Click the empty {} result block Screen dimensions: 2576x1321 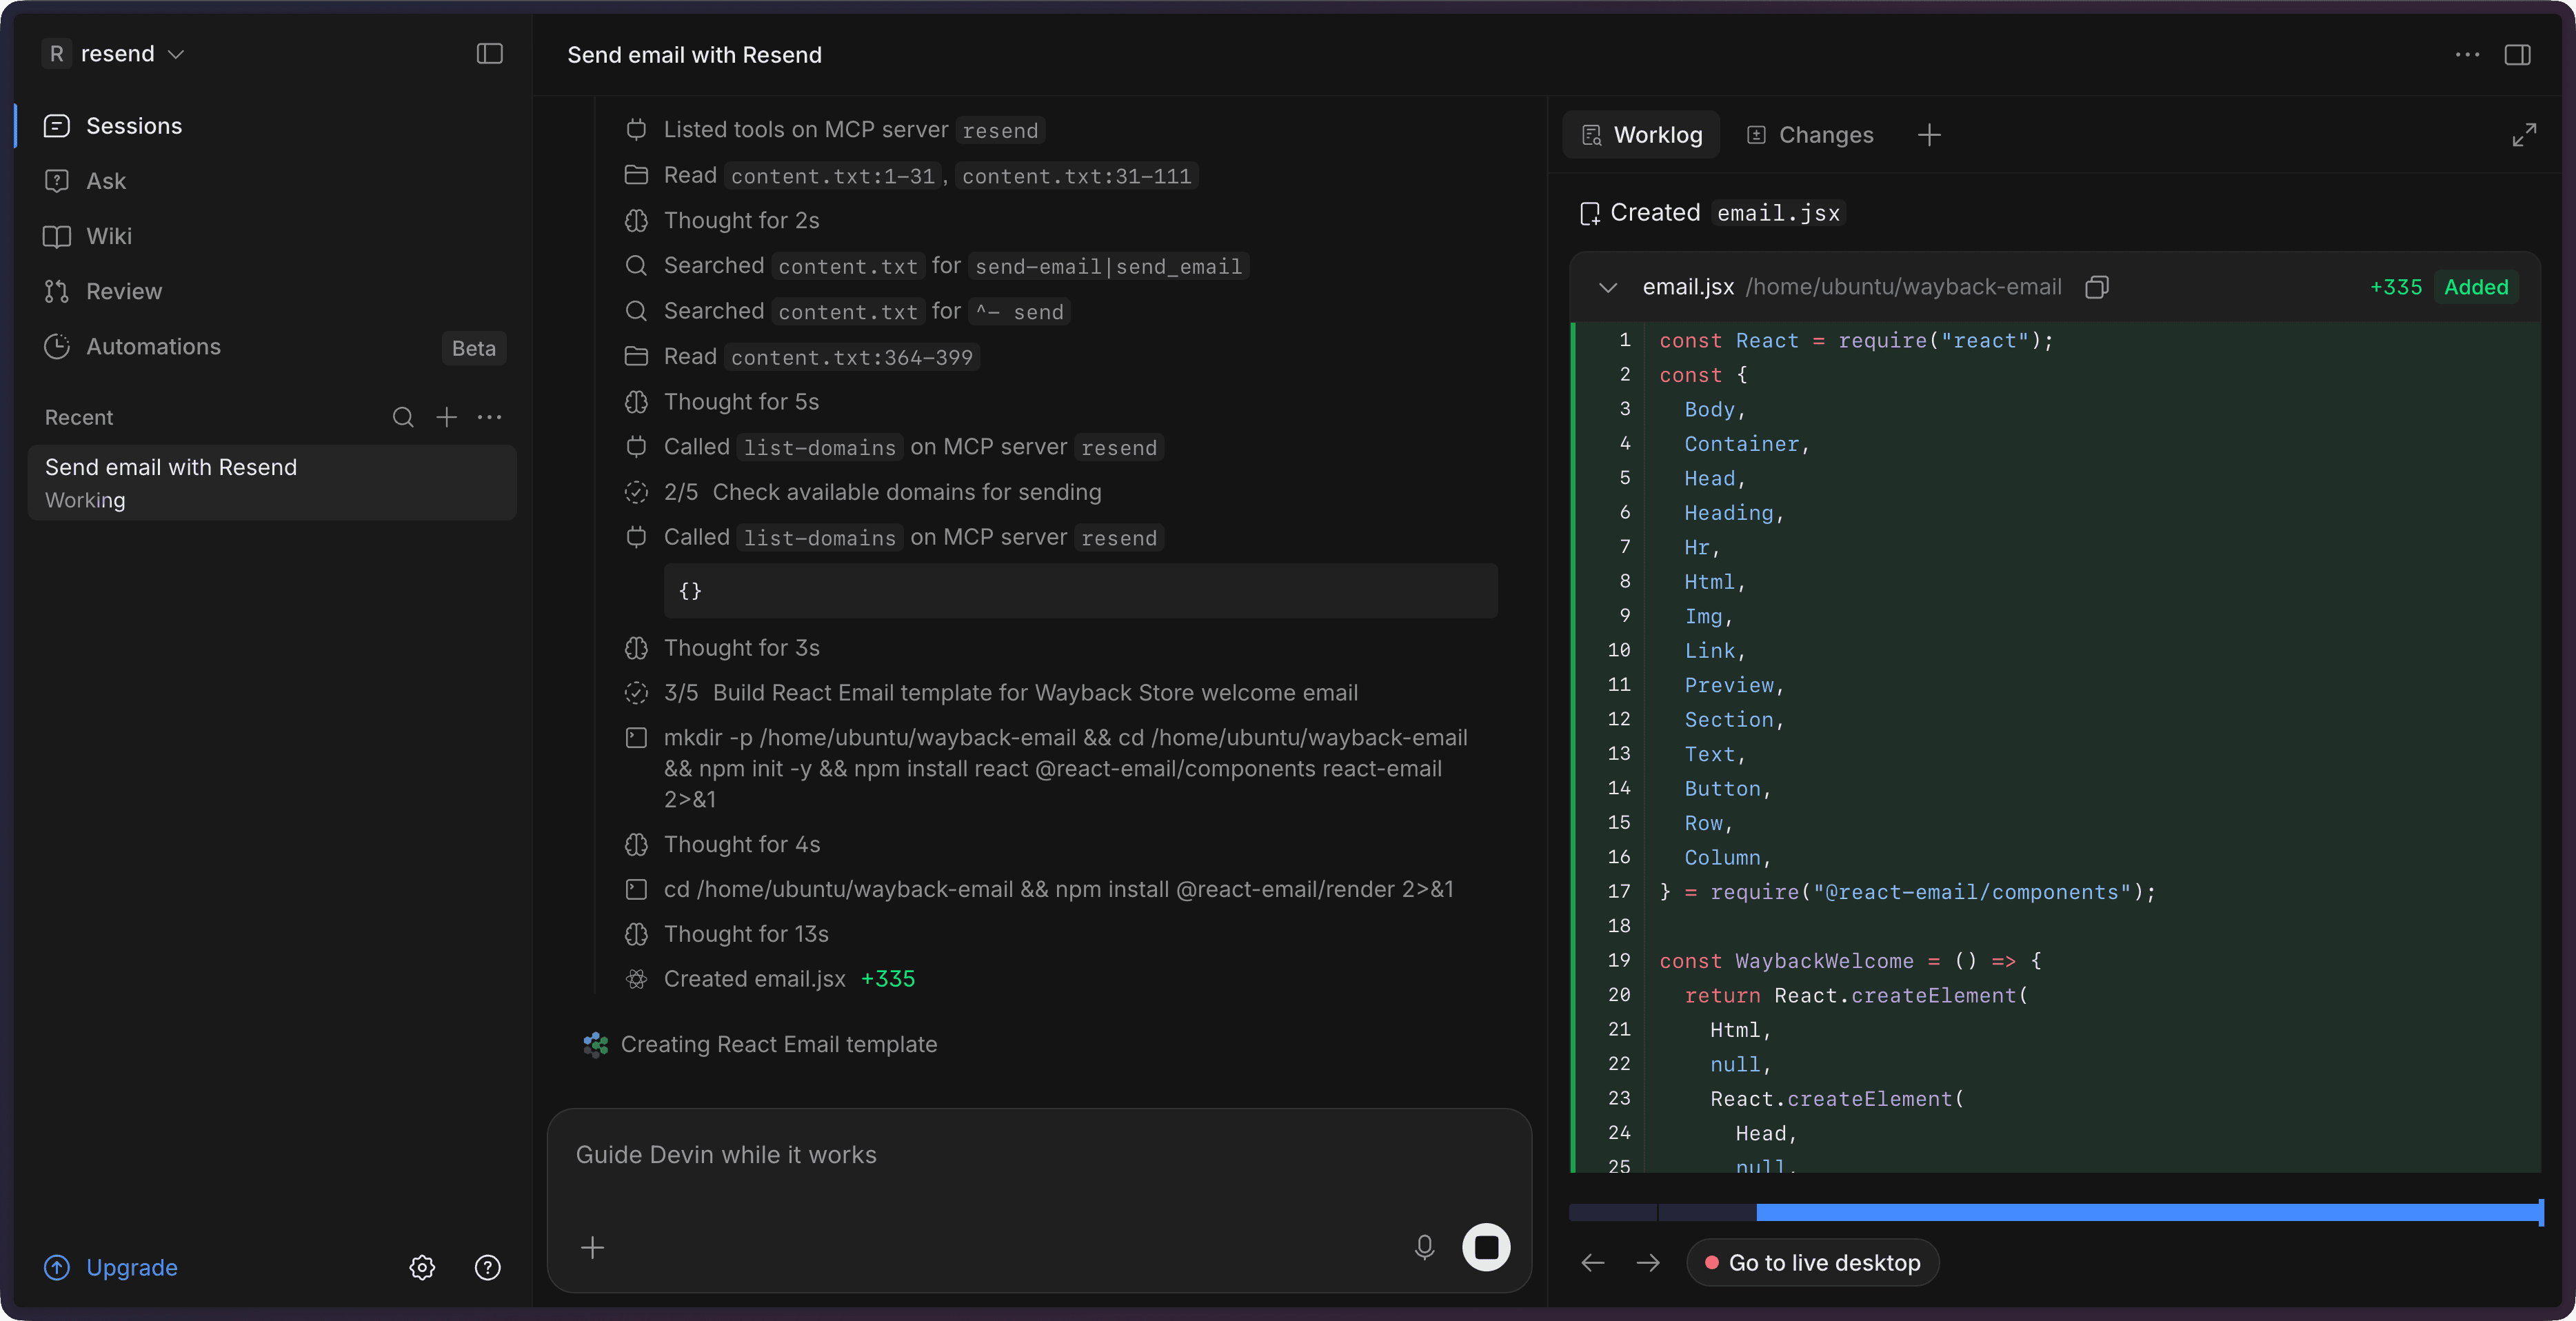pos(1080,591)
